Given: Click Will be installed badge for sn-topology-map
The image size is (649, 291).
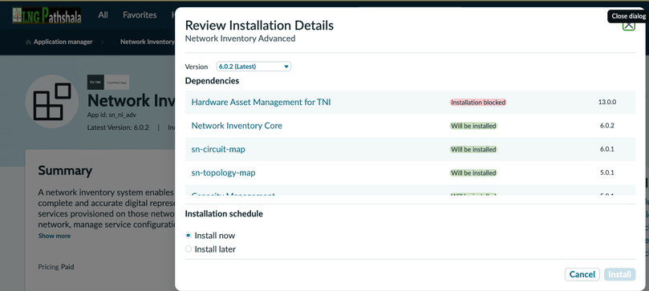Looking at the screenshot, I should pyautogui.click(x=473, y=173).
